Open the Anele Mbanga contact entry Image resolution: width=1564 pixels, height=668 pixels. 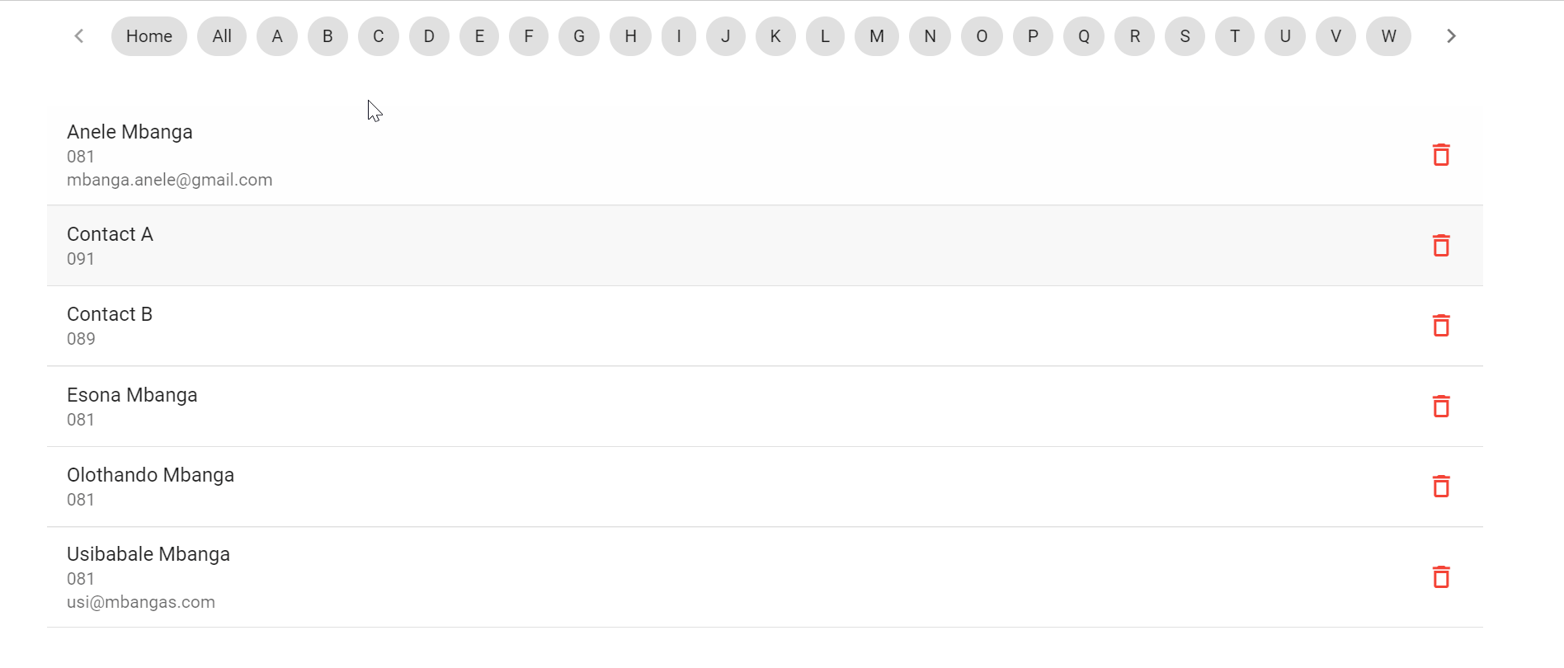[x=130, y=133]
